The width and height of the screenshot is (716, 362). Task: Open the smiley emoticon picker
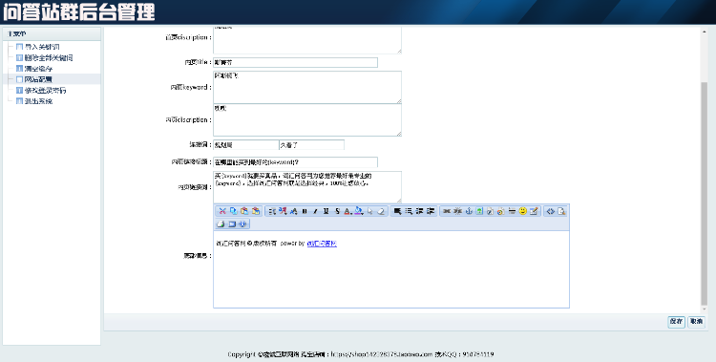[523, 211]
